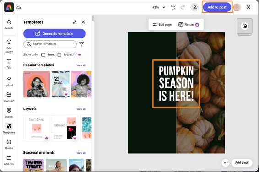Open the Brands panel
Image resolution: width=259 pixels, height=172 pixels.
pos(9,113)
